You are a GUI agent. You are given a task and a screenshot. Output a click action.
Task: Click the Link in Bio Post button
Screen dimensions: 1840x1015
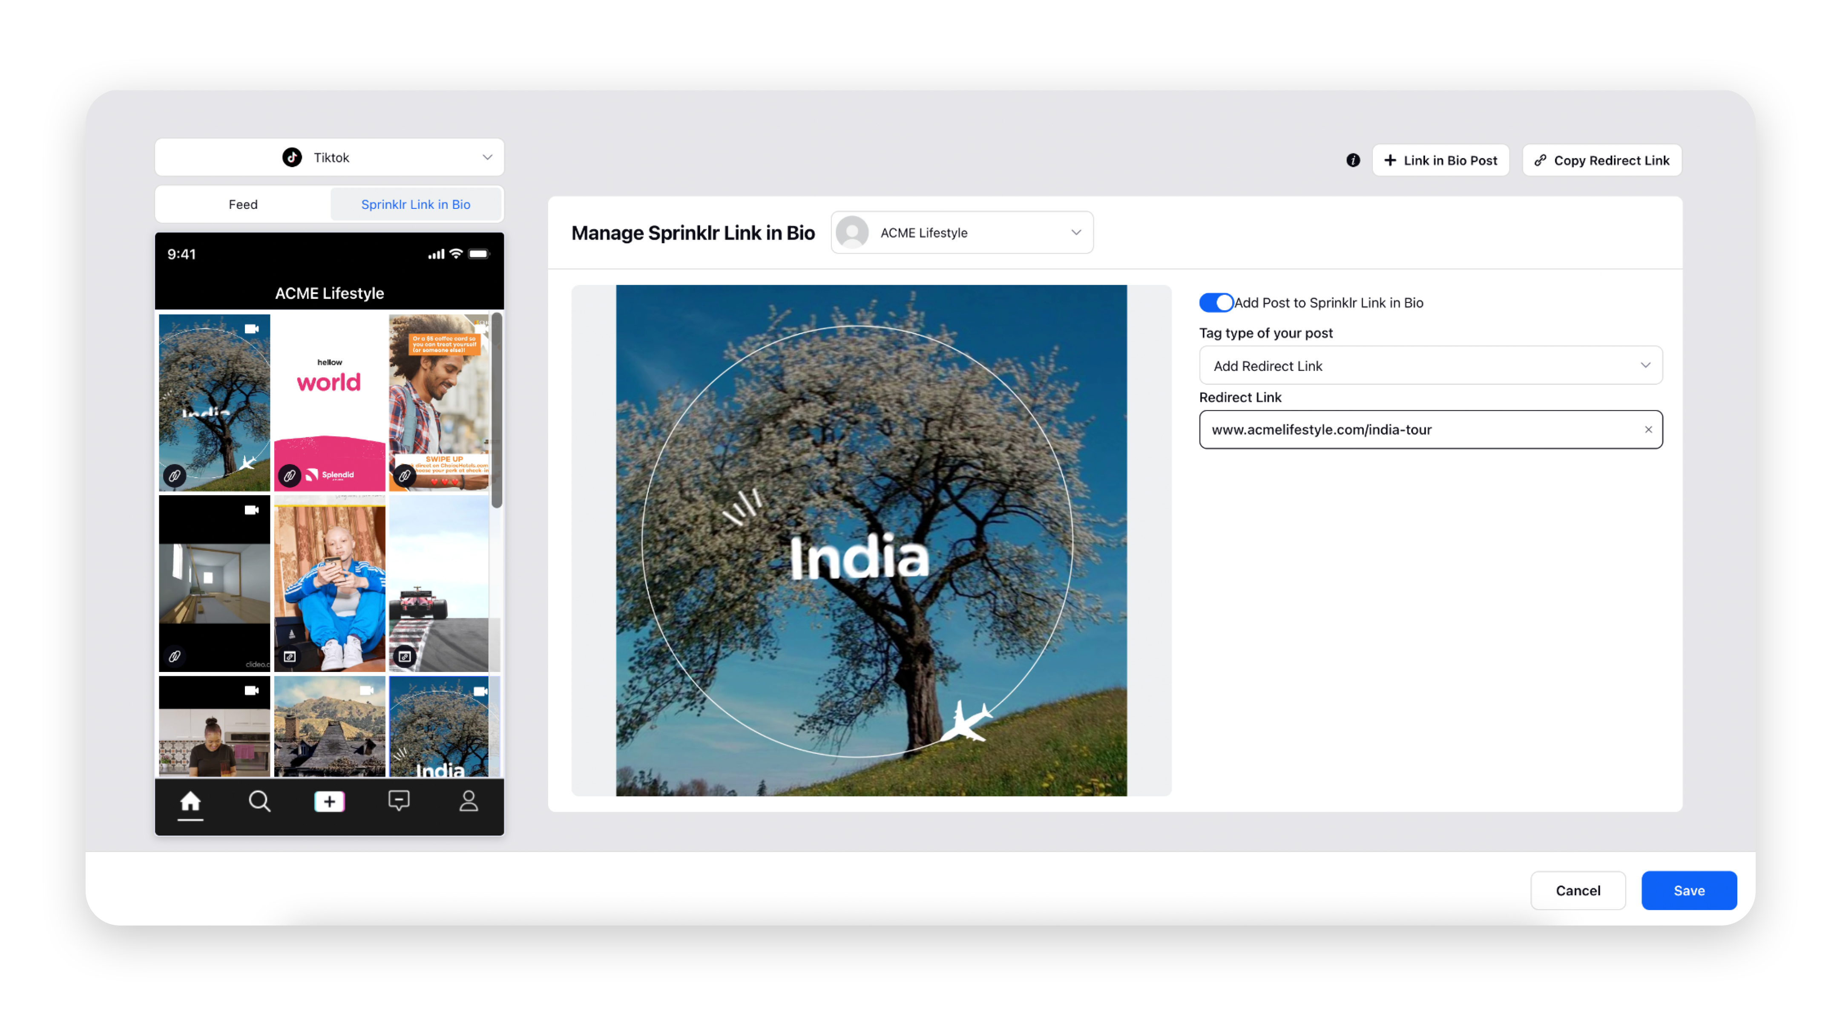[1441, 160]
